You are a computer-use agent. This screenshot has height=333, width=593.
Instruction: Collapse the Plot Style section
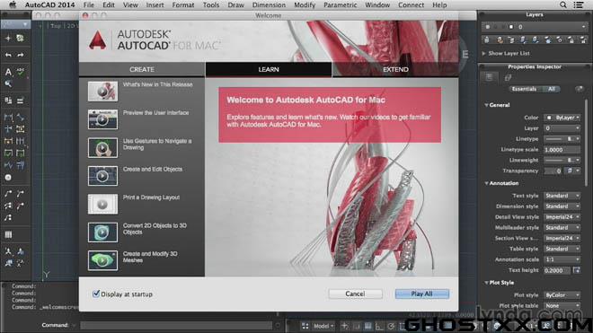[x=486, y=283]
